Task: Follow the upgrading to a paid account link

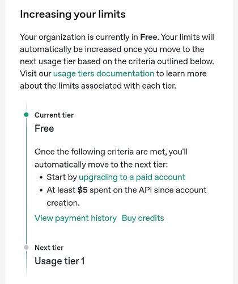Action: coord(132,177)
